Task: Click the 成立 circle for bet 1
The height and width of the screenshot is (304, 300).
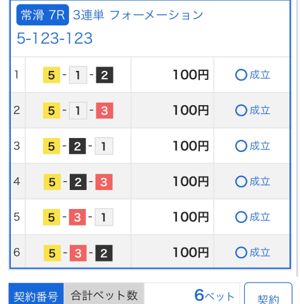Action: click(241, 75)
